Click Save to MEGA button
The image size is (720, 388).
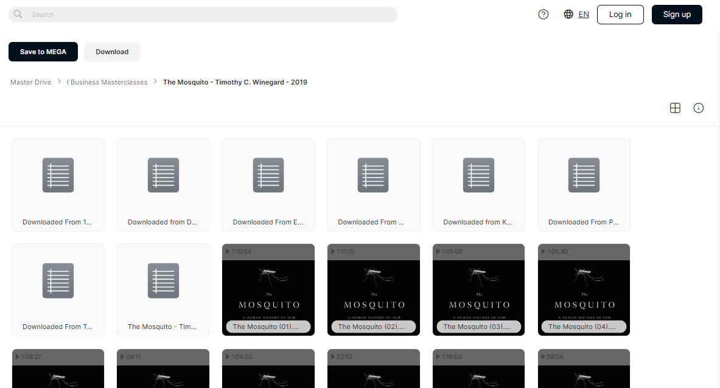(x=43, y=52)
